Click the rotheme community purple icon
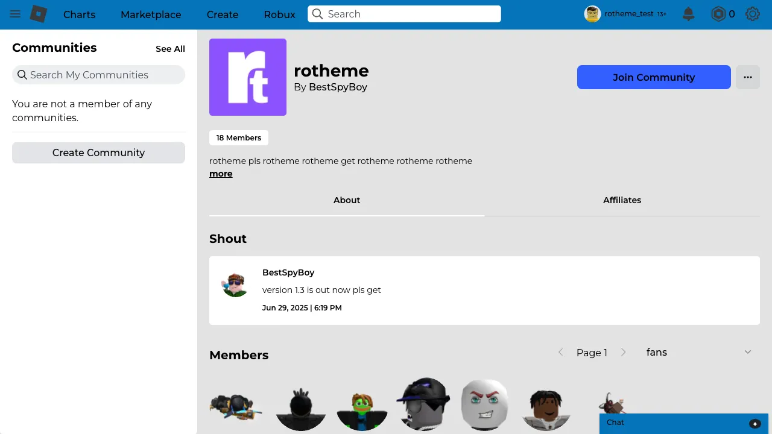This screenshot has width=772, height=434. tap(247, 77)
